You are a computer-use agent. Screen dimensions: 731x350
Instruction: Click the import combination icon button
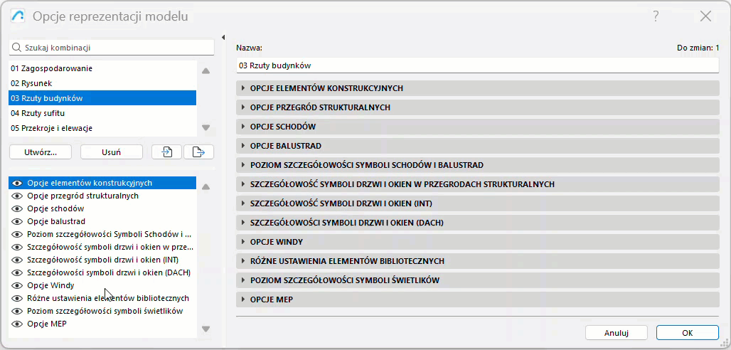[166, 152]
